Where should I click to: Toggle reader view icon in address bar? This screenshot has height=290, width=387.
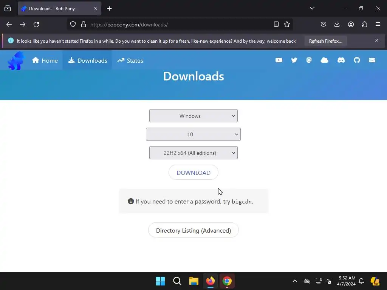tap(276, 24)
